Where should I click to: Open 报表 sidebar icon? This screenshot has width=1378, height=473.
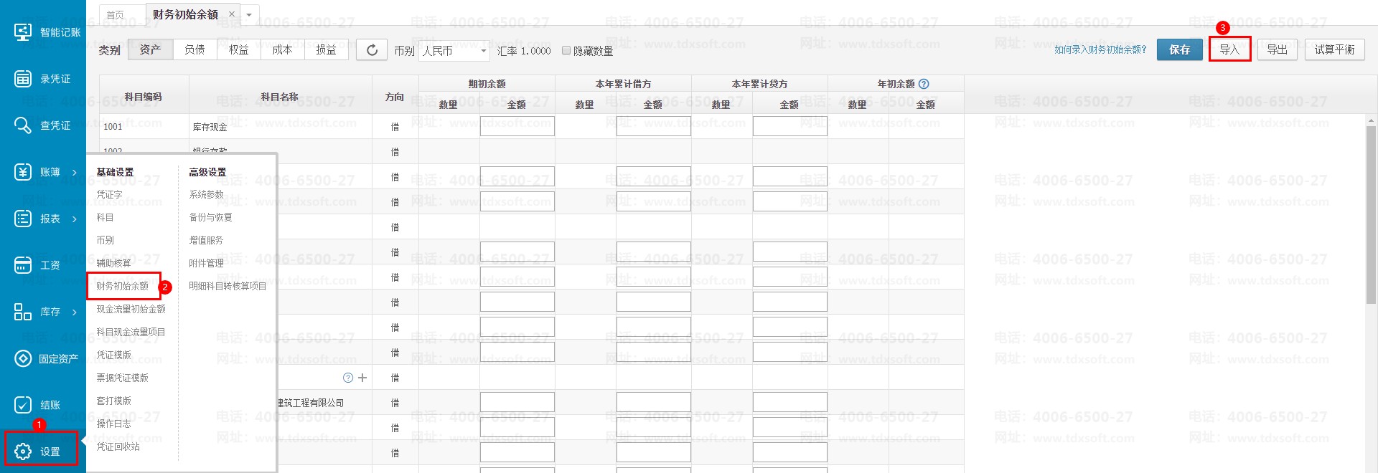point(23,219)
